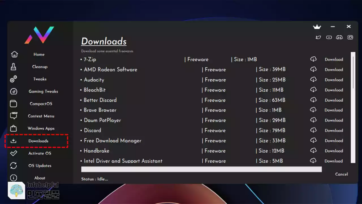
Task: Select the 'Audacity' list entry text
Action: pyautogui.click(x=94, y=80)
